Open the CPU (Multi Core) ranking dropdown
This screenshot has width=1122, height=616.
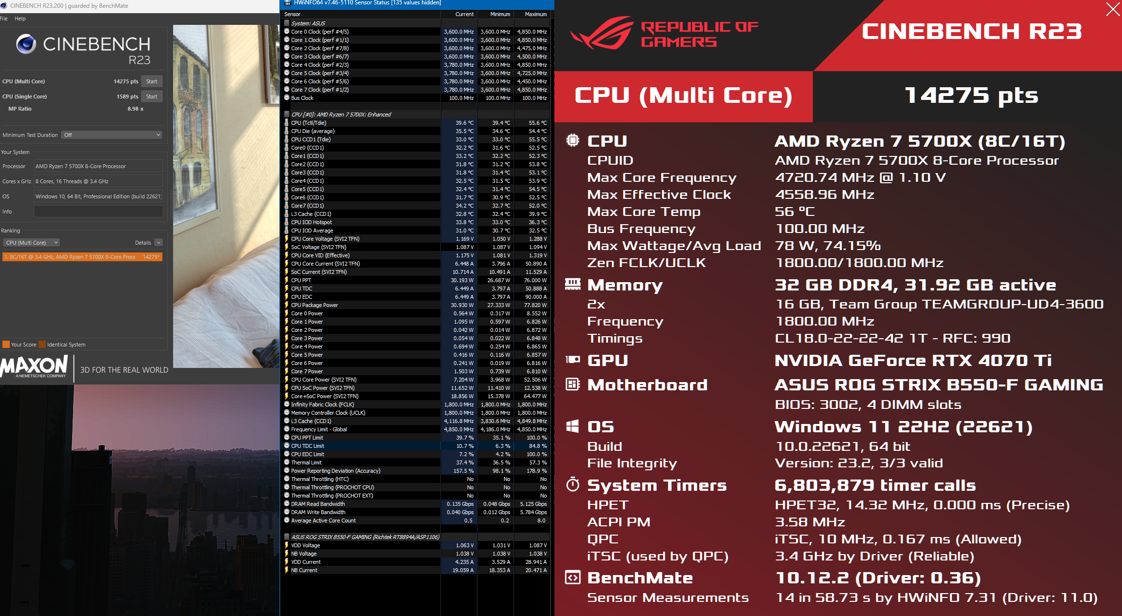[32, 243]
